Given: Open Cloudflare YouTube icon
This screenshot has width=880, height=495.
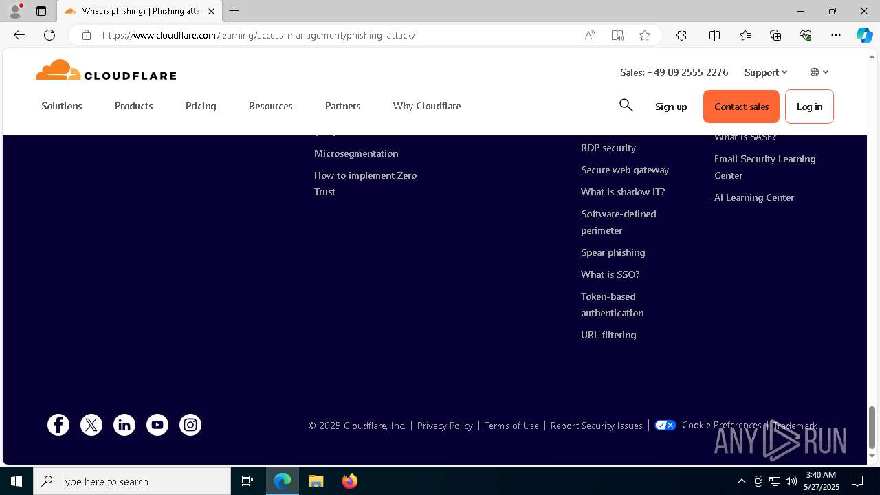Looking at the screenshot, I should point(157,425).
